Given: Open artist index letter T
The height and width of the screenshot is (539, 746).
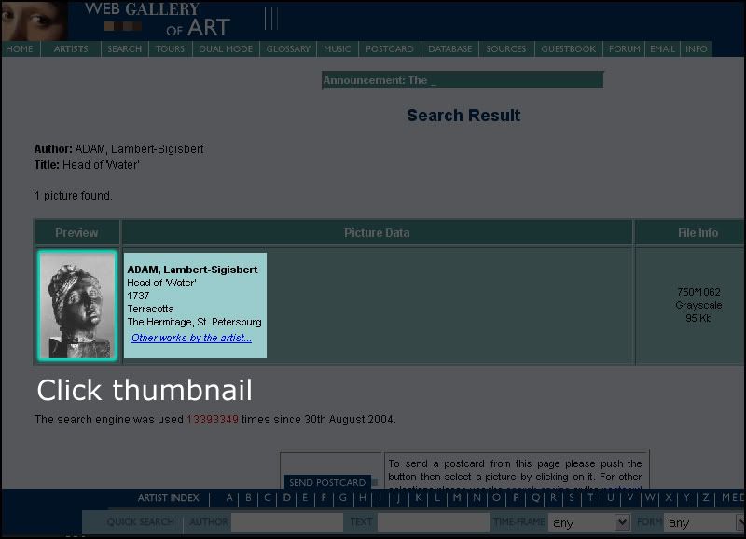Looking at the screenshot, I should 590,498.
